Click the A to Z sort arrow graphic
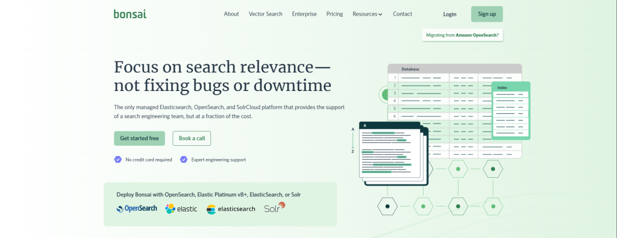 tap(353, 140)
